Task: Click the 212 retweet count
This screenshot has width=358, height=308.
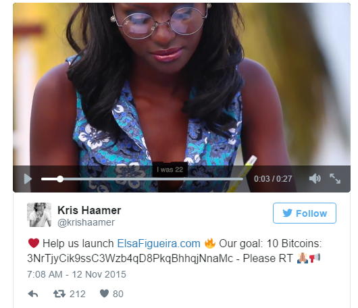Action: (78, 294)
